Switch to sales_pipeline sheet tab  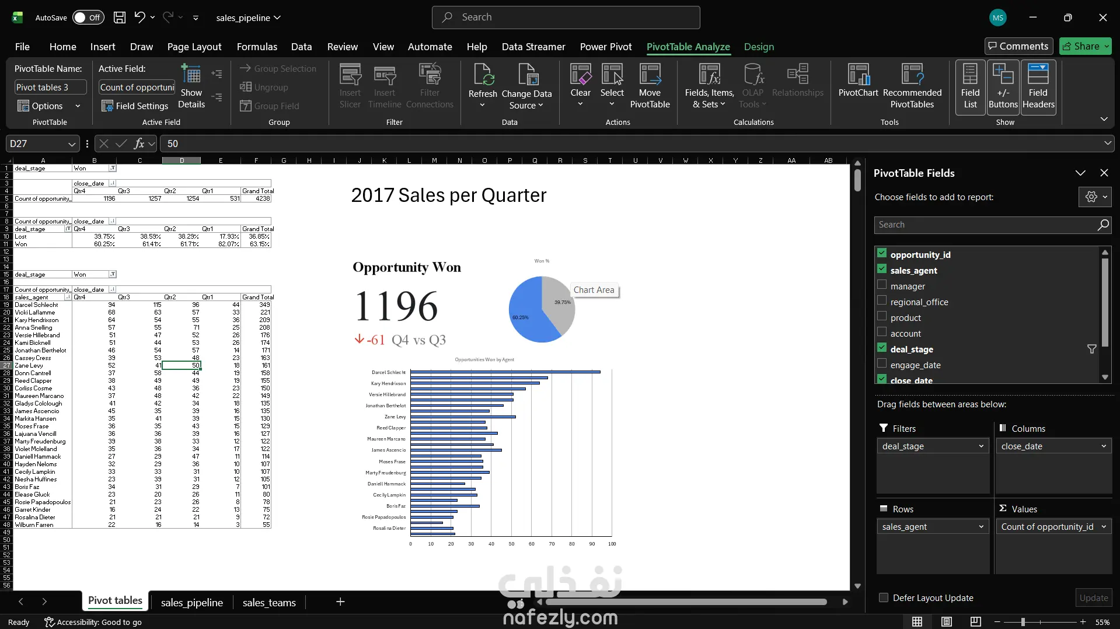(191, 602)
